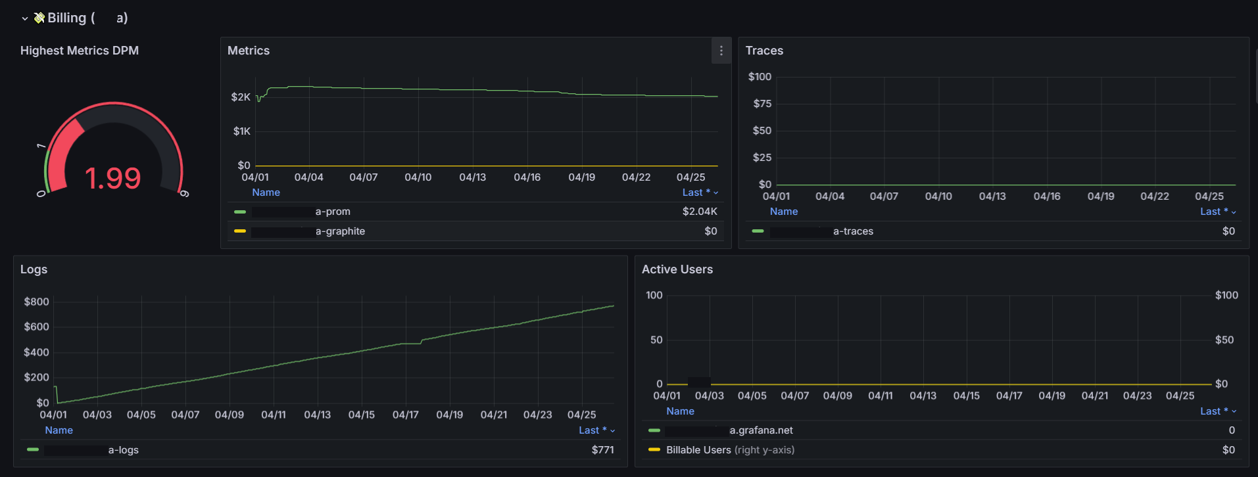Screen dimensions: 1258x477
Task: Click the Active Users panel title
Action: coord(677,269)
